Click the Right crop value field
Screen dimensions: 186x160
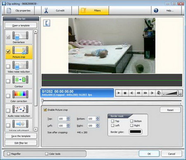tap(92, 126)
